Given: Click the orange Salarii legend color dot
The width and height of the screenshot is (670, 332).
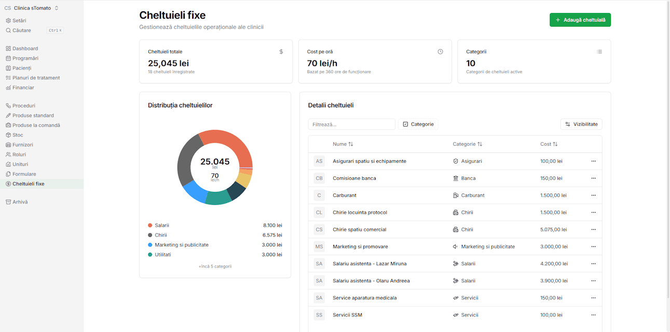Looking at the screenshot, I should [150, 226].
